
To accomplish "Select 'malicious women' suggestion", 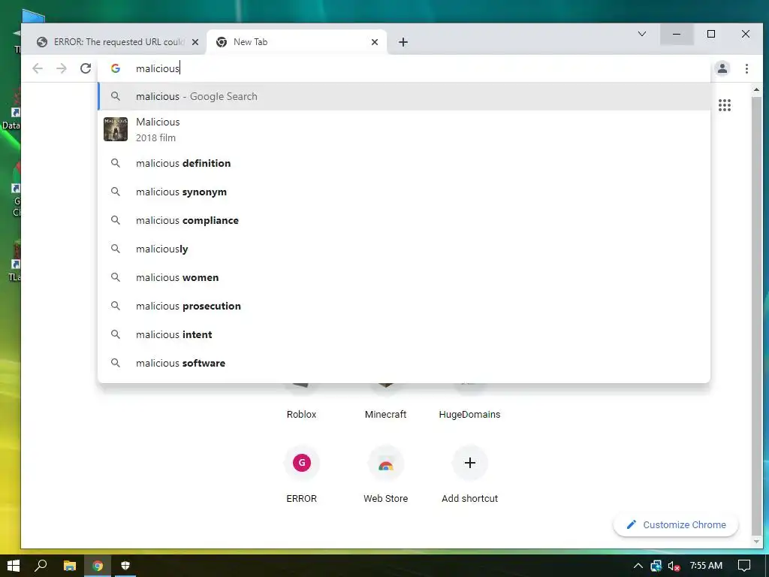I will [404, 277].
